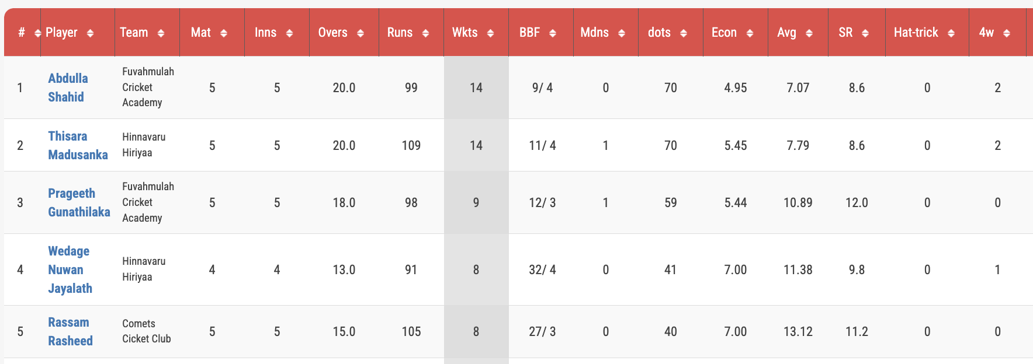Sort by 4w column arrows
The height and width of the screenshot is (364, 1033).
tap(1007, 33)
